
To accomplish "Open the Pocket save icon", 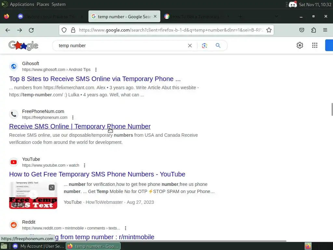I will 302,30.
